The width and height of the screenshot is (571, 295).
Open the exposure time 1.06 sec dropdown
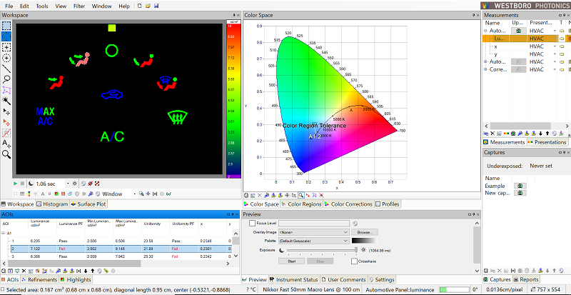[68, 184]
